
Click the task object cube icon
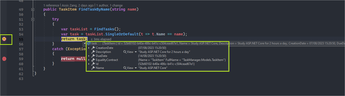89,43
